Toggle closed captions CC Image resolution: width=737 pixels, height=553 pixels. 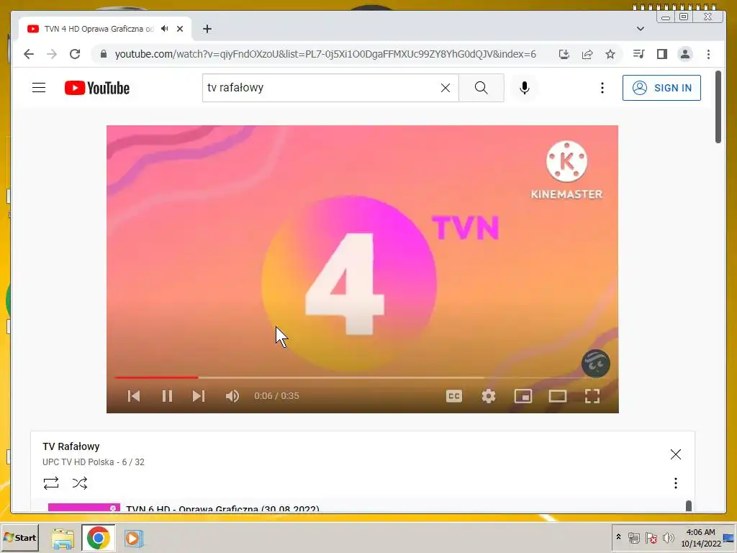454,396
